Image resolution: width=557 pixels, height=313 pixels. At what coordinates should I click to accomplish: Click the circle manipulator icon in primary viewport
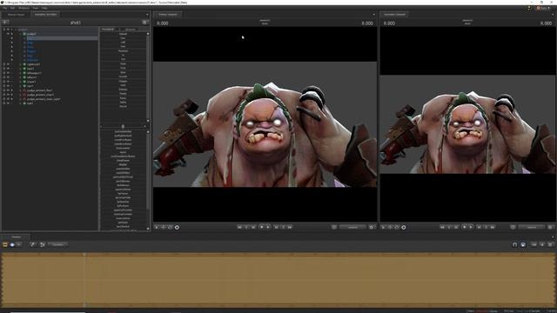click(x=177, y=227)
